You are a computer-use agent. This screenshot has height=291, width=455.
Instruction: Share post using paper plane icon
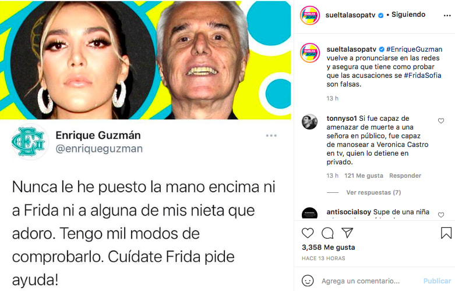click(x=347, y=232)
